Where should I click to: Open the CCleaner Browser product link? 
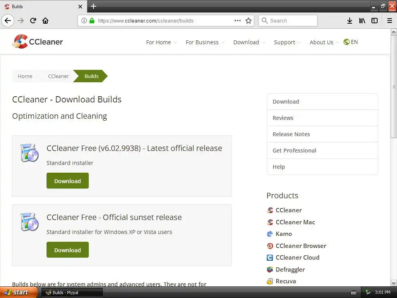[301, 246]
